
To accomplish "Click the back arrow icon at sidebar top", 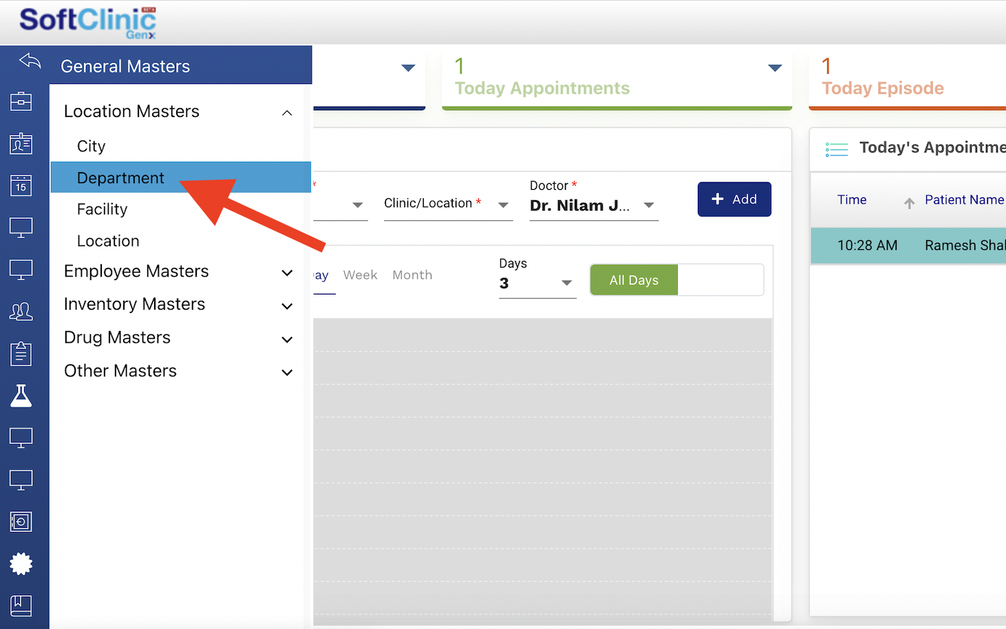I will [29, 62].
